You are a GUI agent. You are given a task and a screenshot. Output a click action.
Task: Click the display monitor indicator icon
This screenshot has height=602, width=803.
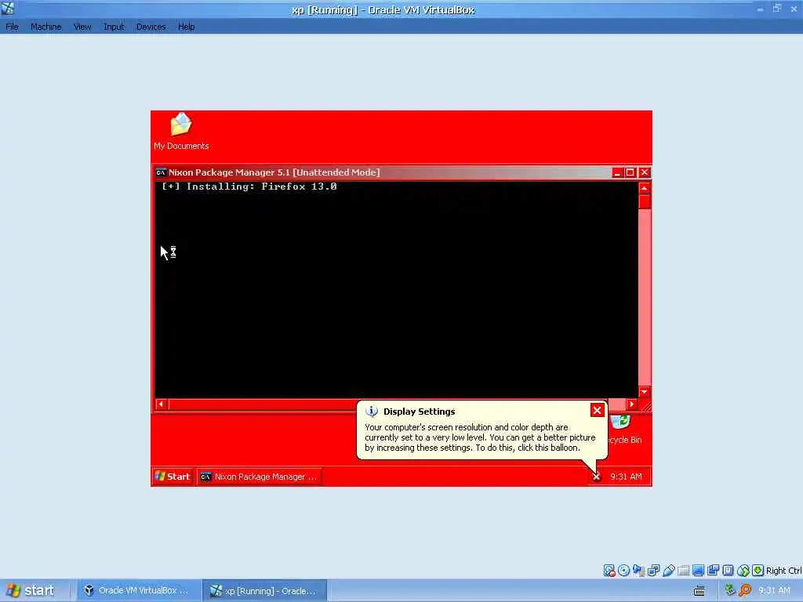[x=698, y=571]
